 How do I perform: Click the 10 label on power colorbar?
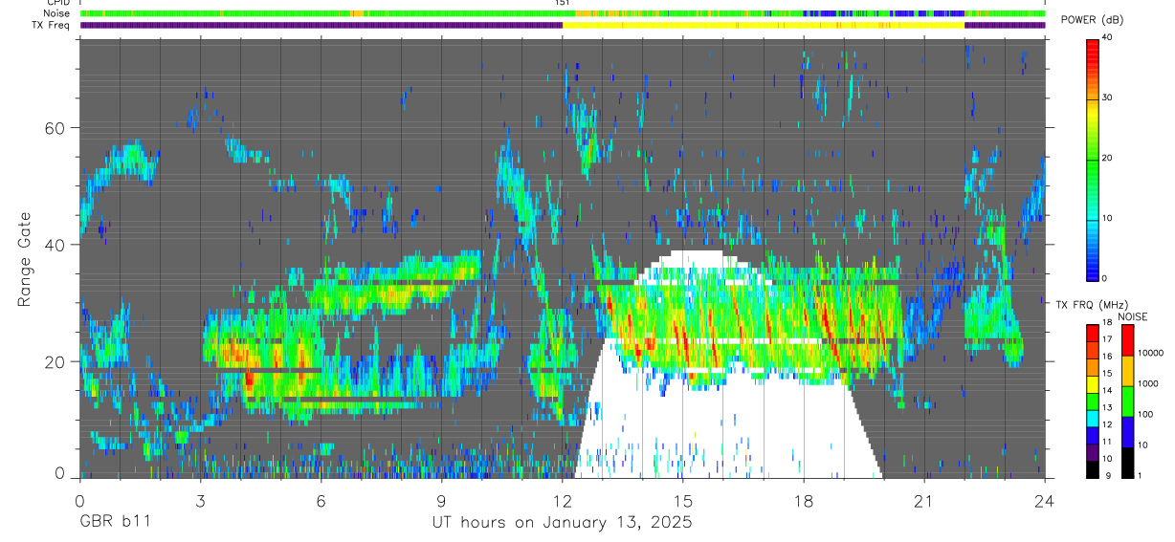click(1108, 218)
